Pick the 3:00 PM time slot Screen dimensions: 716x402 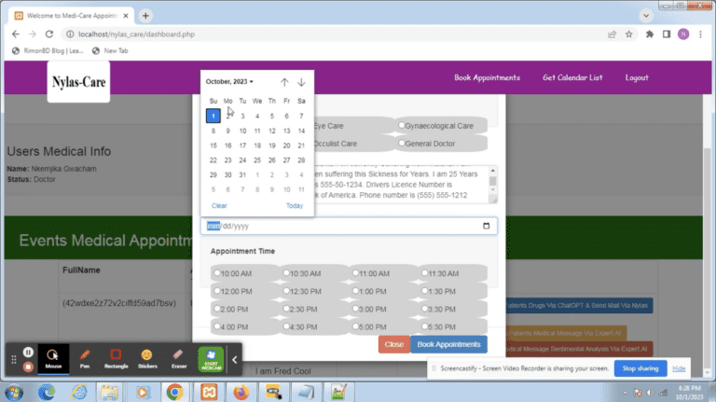[x=356, y=309]
